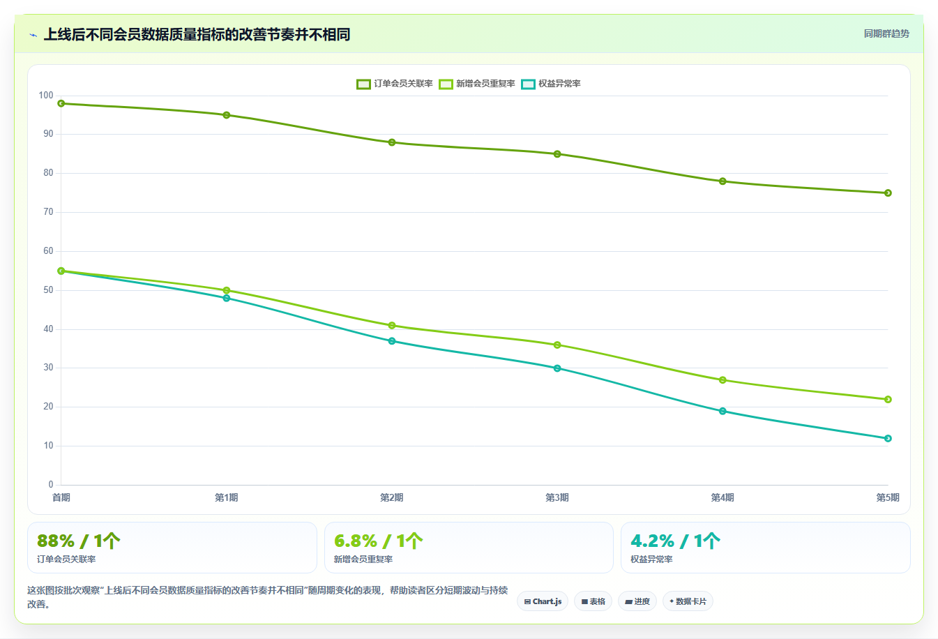Select 新增会员重复率 data point at 第5期
The image size is (938, 639).
click(x=888, y=400)
